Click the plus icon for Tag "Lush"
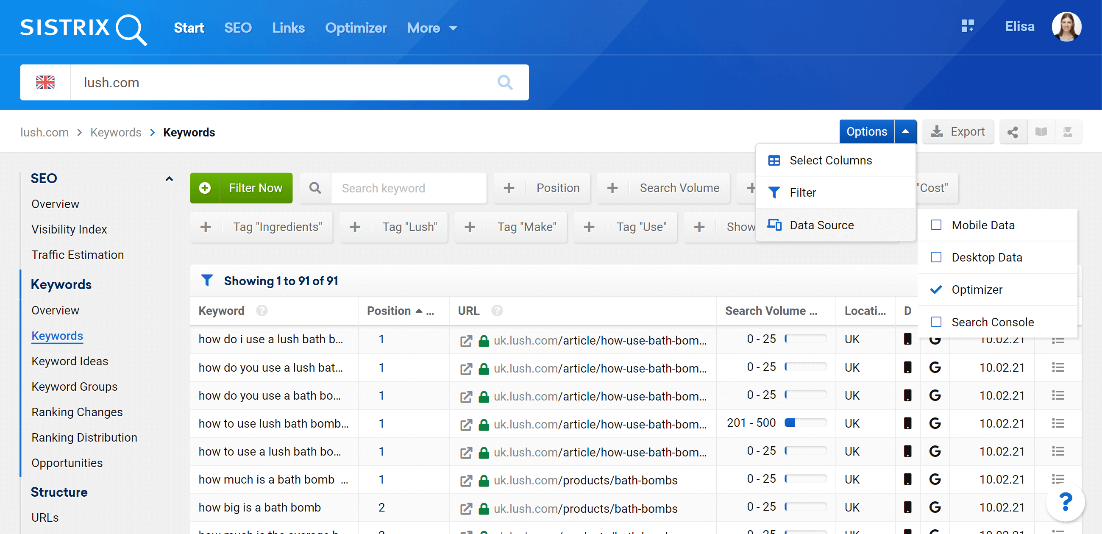 point(355,227)
